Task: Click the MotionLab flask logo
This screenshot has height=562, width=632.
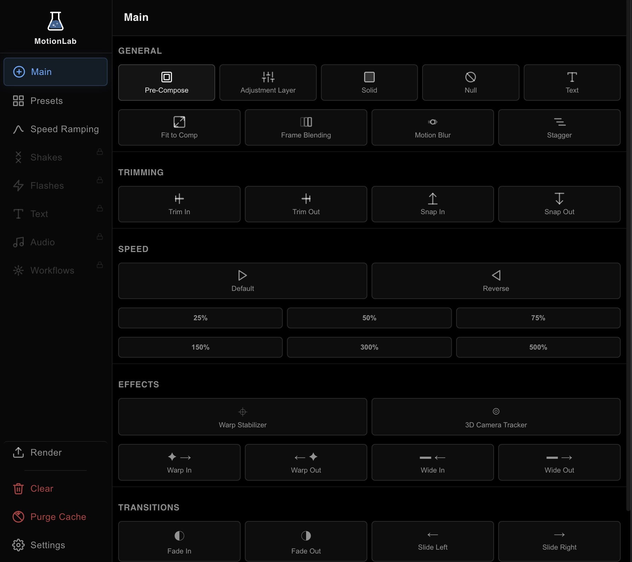Action: pyautogui.click(x=55, y=21)
